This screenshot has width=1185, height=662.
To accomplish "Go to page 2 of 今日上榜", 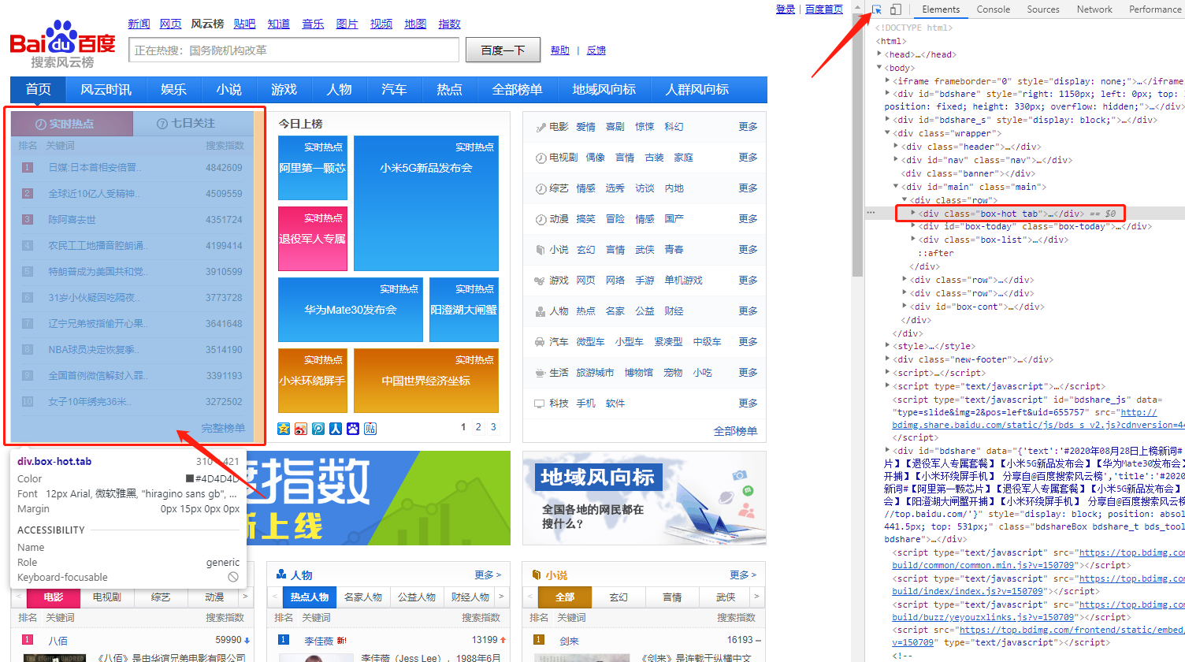I will 477,427.
